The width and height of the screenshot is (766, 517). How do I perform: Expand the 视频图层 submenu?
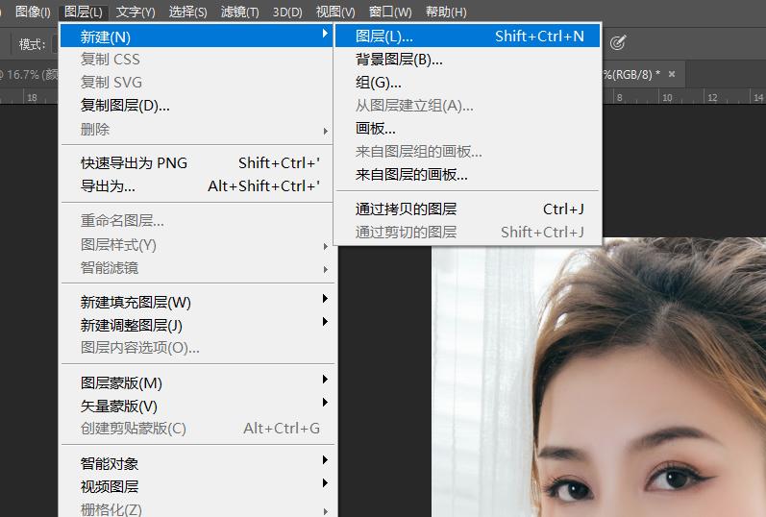196,485
